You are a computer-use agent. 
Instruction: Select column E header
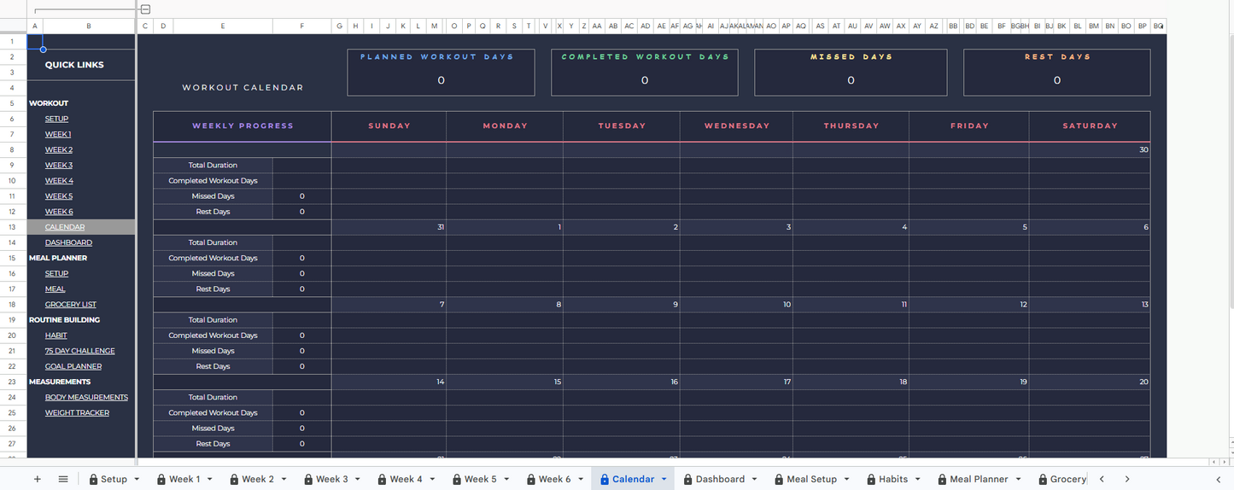(223, 26)
